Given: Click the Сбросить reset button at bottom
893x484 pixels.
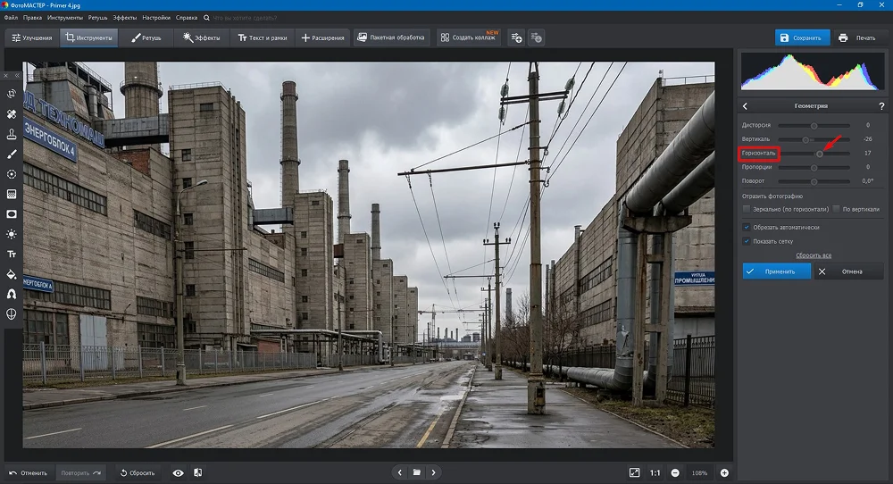Looking at the screenshot, I should pos(138,472).
